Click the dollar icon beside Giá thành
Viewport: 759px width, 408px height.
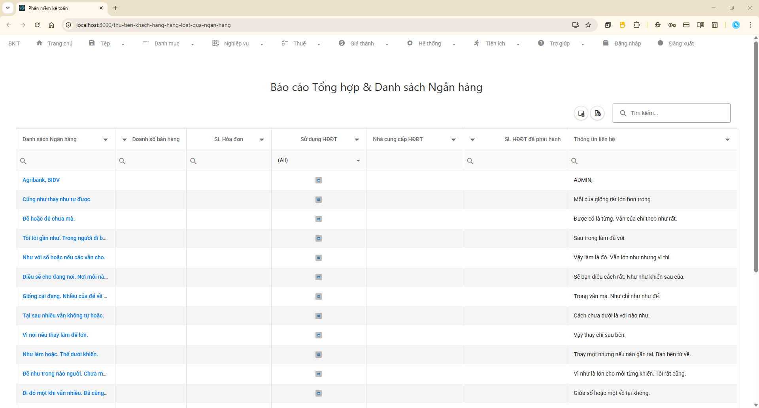click(x=342, y=43)
